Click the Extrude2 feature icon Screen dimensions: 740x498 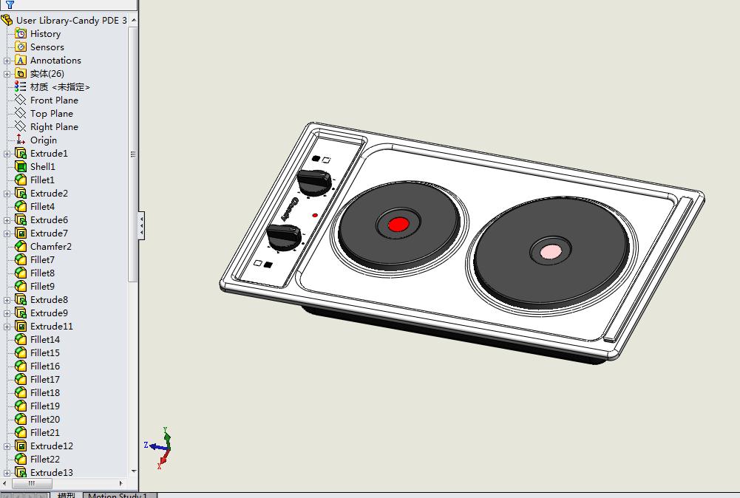[x=20, y=193]
